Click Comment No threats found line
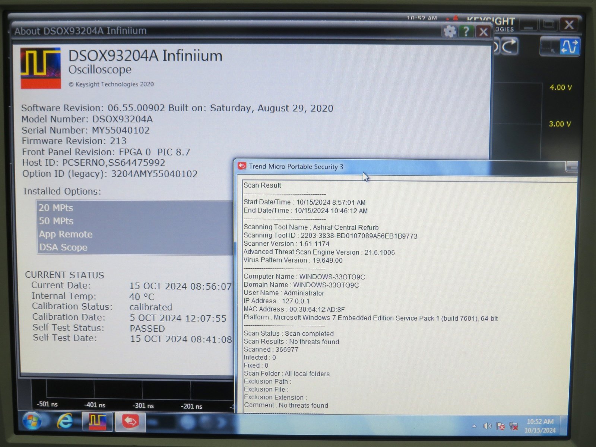This screenshot has width=596, height=447. [x=286, y=405]
